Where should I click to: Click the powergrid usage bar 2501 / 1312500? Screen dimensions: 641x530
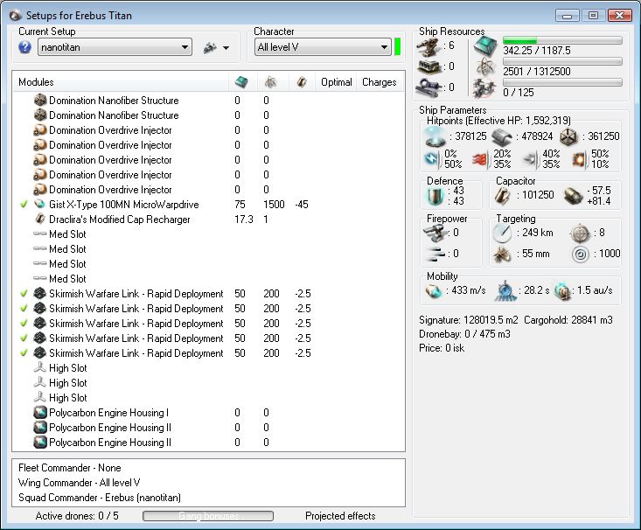[x=562, y=61]
